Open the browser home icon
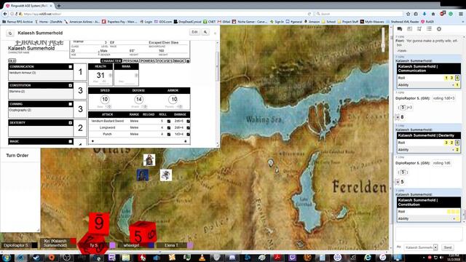The width and height of the screenshot is (466, 262). click(x=433, y=14)
